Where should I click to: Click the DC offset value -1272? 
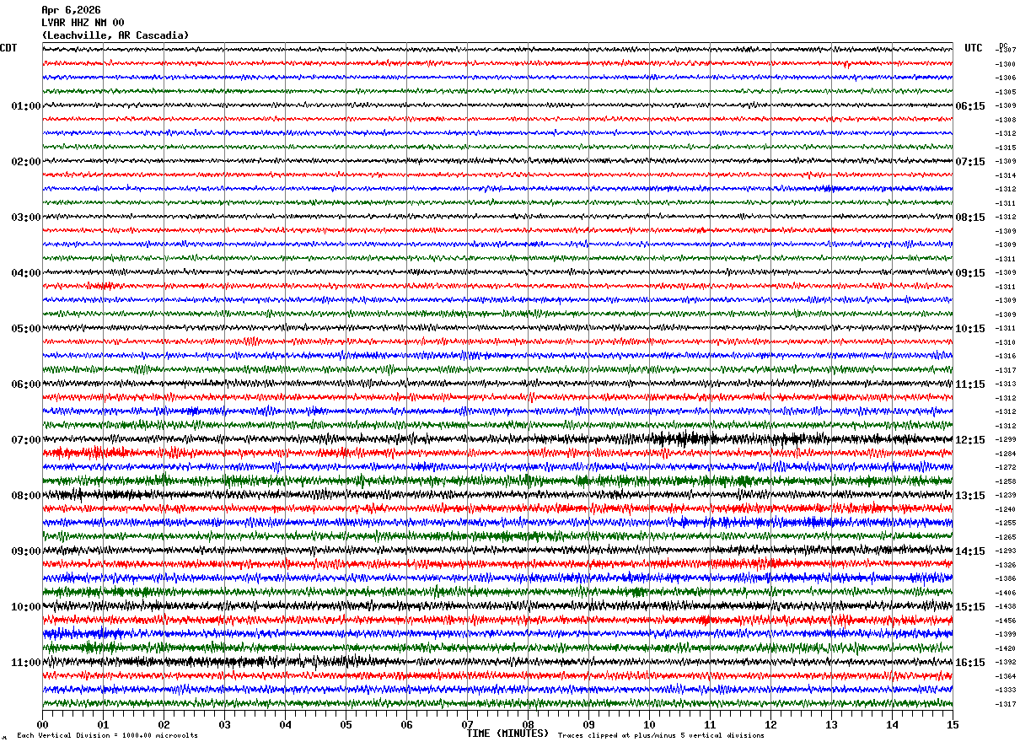point(1006,467)
